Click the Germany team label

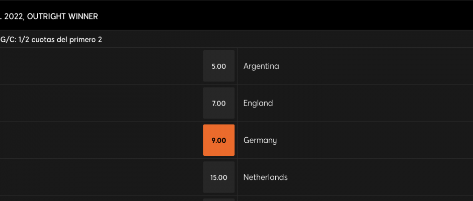click(260, 140)
